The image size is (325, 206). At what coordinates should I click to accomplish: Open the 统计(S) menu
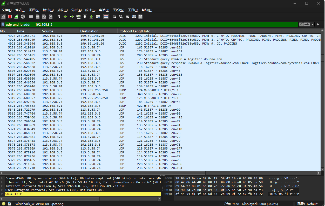coord(90,10)
